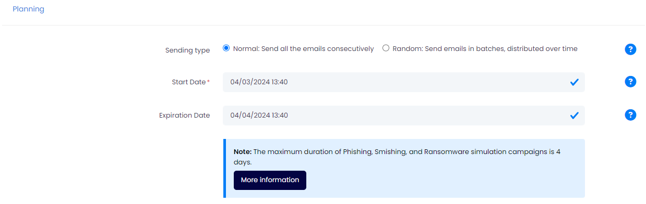Click the 'Start Date' field label
The width and height of the screenshot is (646, 204).
(188, 82)
